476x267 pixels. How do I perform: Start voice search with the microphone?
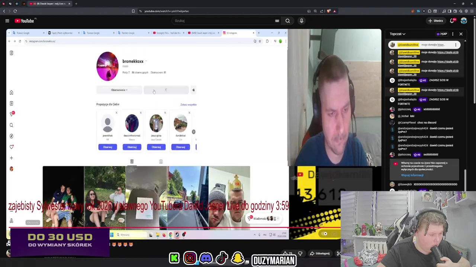[302, 21]
